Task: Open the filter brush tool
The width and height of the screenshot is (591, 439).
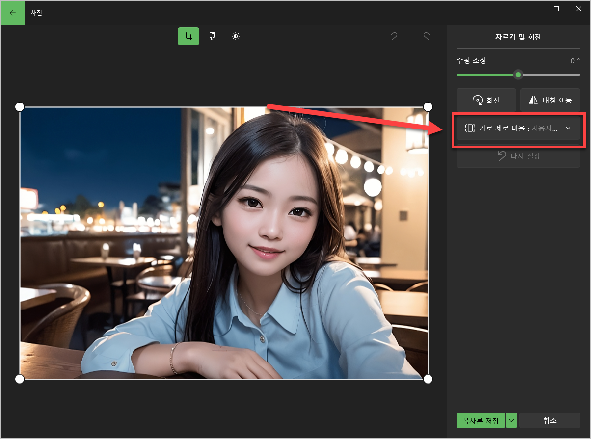Action: (x=212, y=36)
